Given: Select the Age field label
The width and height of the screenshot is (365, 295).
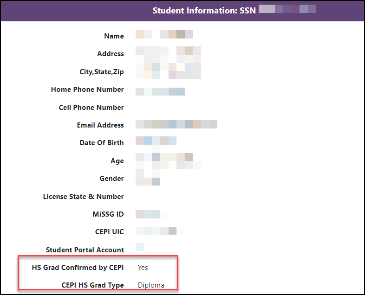Looking at the screenshot, I should [117, 161].
